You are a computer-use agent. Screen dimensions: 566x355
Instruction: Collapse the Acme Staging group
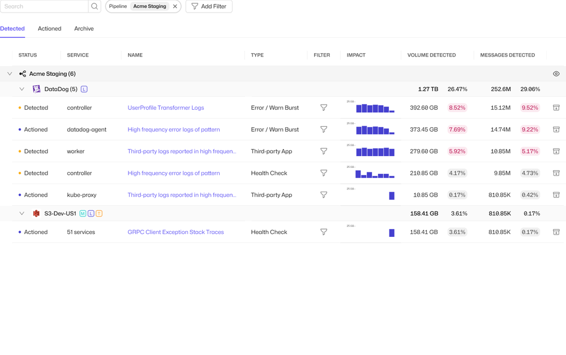(9, 73)
